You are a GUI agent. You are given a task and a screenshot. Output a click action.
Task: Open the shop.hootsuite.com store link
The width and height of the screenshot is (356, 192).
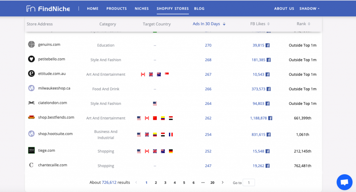(x=55, y=134)
